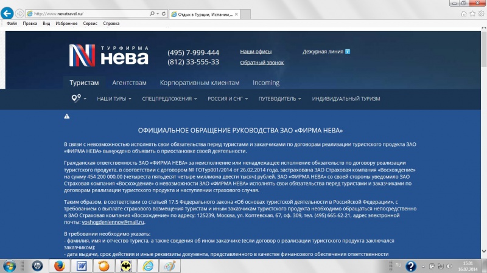This screenshot has width=487, height=273.
Task: Click the Турфирма Нева logo
Action: point(109,55)
